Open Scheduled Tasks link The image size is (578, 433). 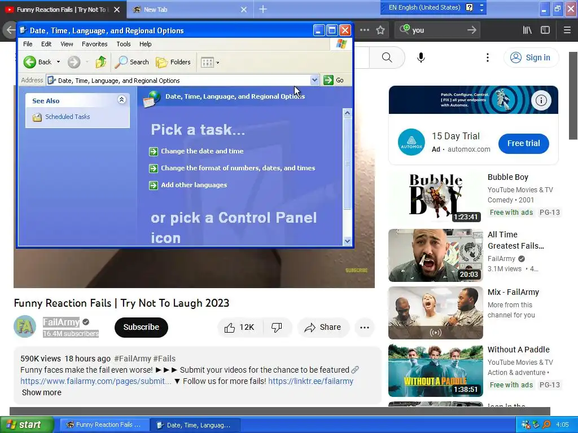pos(68,117)
